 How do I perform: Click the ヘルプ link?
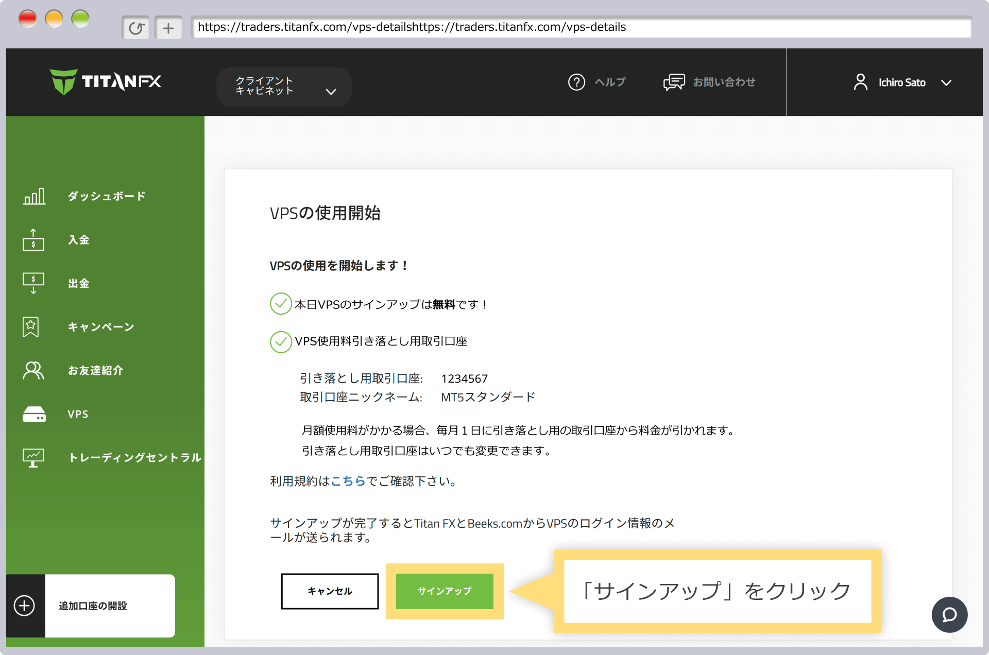click(x=610, y=82)
